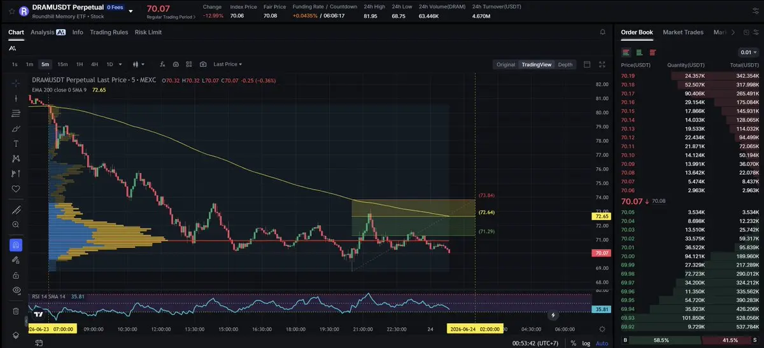The height and width of the screenshot is (348, 764).
Task: Show both buy and sell orders view
Action: [626, 52]
